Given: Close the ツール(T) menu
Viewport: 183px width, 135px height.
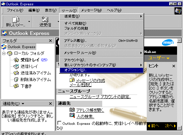Looking at the screenshot, I should coord(69,11).
